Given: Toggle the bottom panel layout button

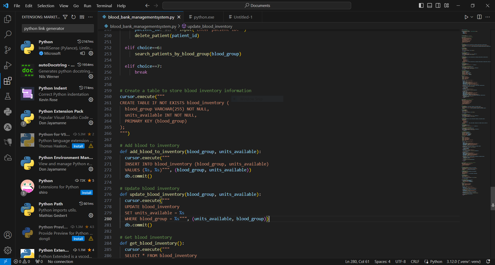Looking at the screenshot, I should pos(430,5).
